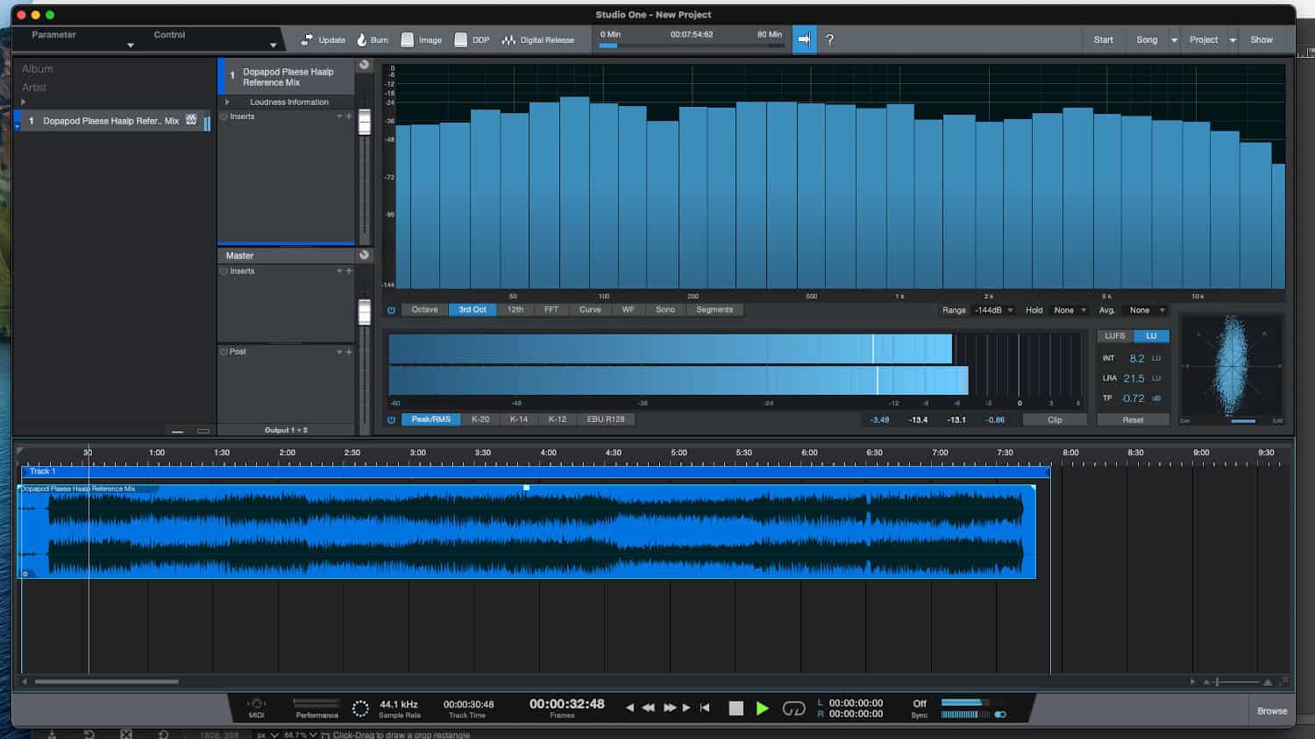Click the Browse button
Screen dimensions: 1315x739
point(1272,711)
